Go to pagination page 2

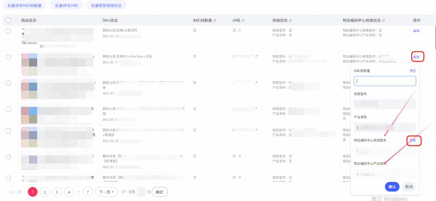click(x=45, y=192)
